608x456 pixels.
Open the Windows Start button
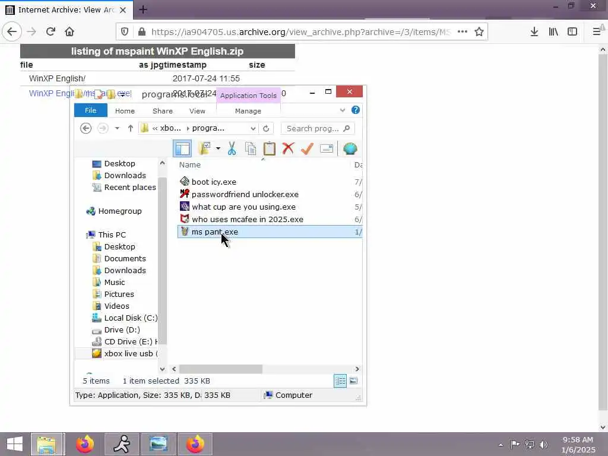(14, 444)
